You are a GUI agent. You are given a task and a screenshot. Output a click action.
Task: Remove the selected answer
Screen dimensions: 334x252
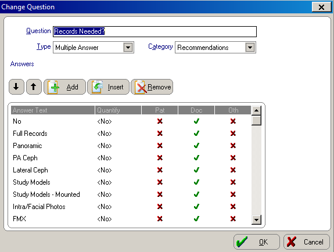tap(152, 87)
